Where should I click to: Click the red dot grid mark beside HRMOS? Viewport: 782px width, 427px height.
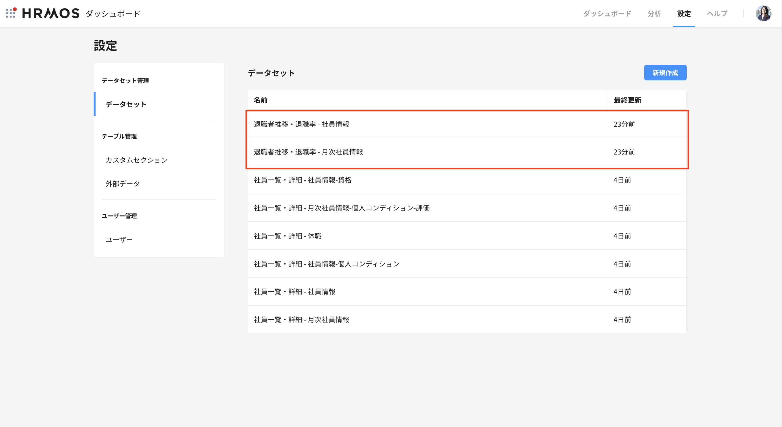(x=11, y=13)
